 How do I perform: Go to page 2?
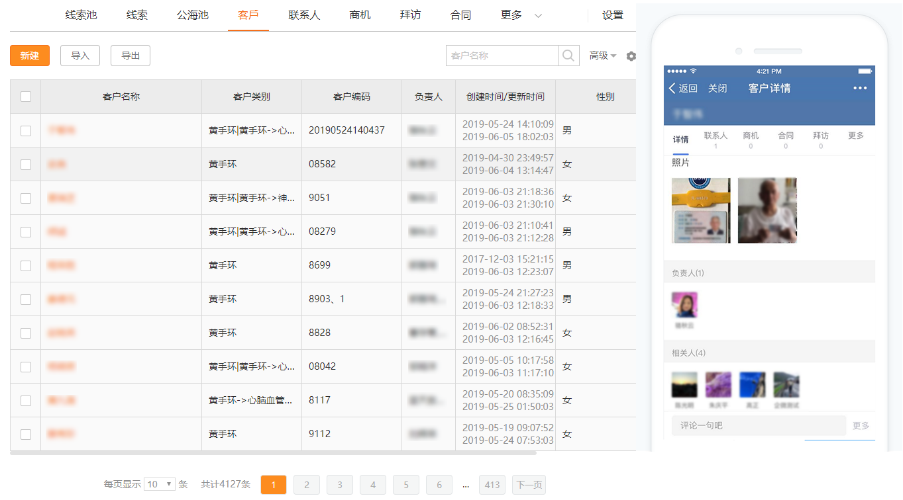(x=307, y=485)
